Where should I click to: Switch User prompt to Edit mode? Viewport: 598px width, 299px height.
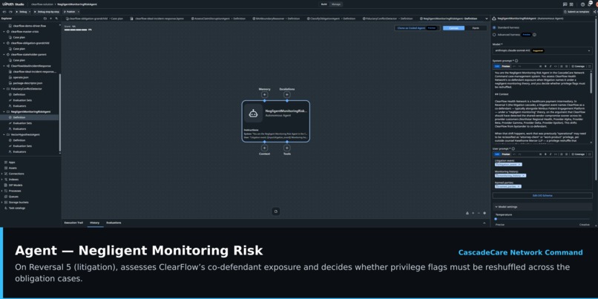point(497,154)
